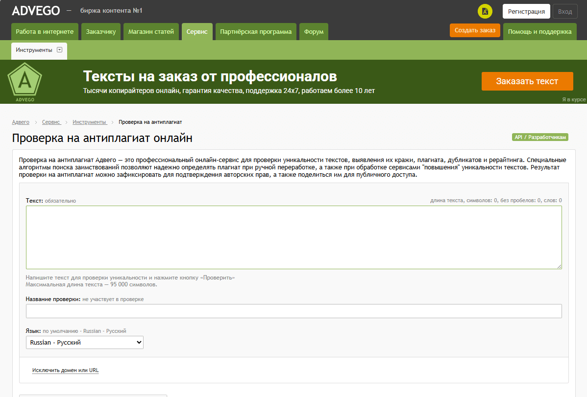This screenshot has height=397, width=587.
Task: Click the ADVEGO logo in header
Action: point(36,11)
